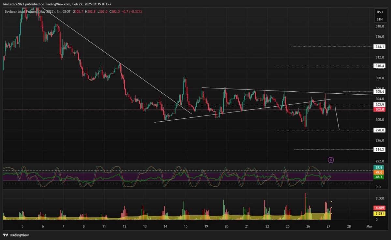Click the red 4,469 volume label

point(380,207)
